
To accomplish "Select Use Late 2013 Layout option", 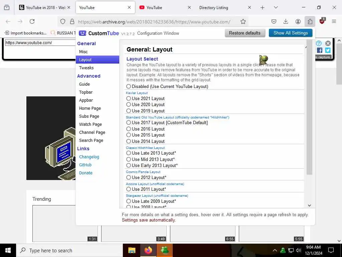I will tap(129, 153).
